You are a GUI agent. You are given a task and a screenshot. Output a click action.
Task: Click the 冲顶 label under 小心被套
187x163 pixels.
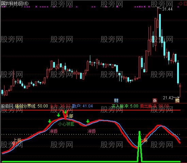[x=53, y=131]
